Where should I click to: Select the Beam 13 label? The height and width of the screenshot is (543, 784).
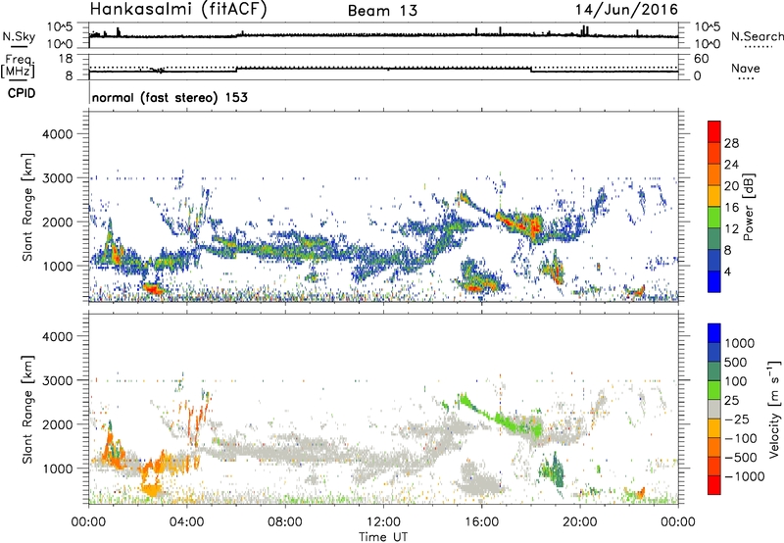pyautogui.click(x=382, y=11)
